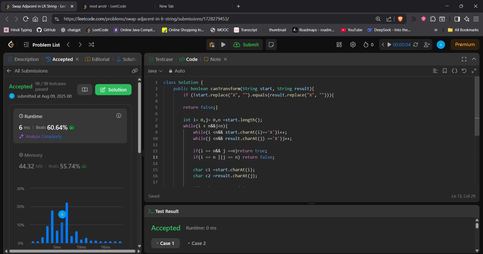Open a new browser tab with plus
Image resolution: width=483 pixels, height=254 pixels.
[238, 6]
